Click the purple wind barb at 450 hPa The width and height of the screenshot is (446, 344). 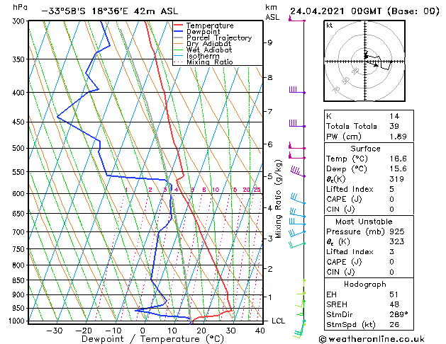coord(297,124)
